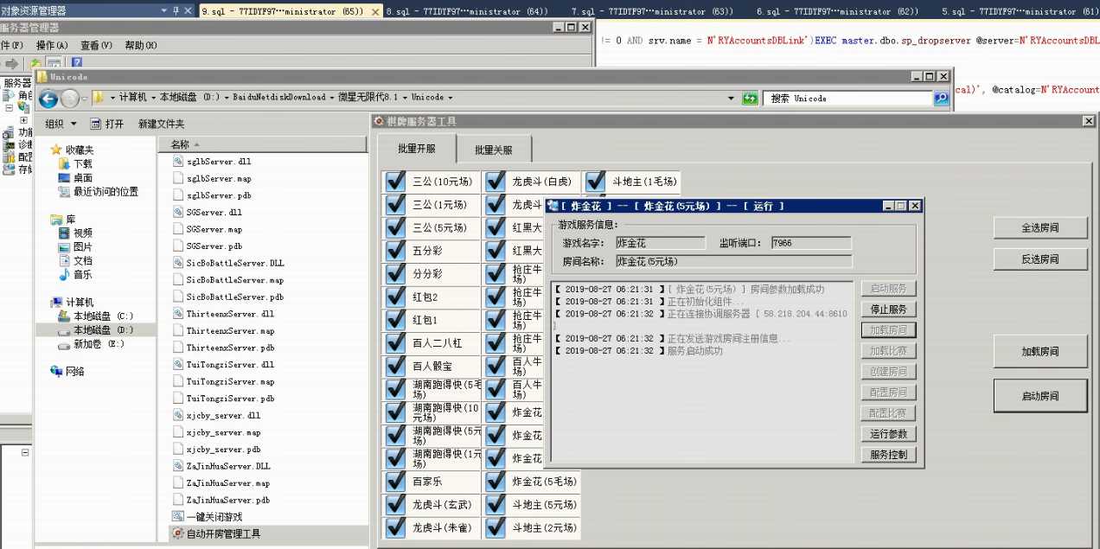The width and height of the screenshot is (1100, 549).
Task: Click the sglbServer.dll file icon
Action: 178,162
